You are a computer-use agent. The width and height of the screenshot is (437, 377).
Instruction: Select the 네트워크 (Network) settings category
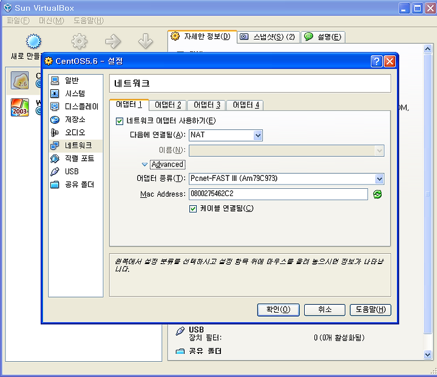[75, 146]
